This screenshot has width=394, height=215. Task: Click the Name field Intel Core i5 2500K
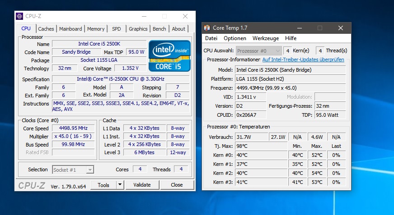[99, 44]
